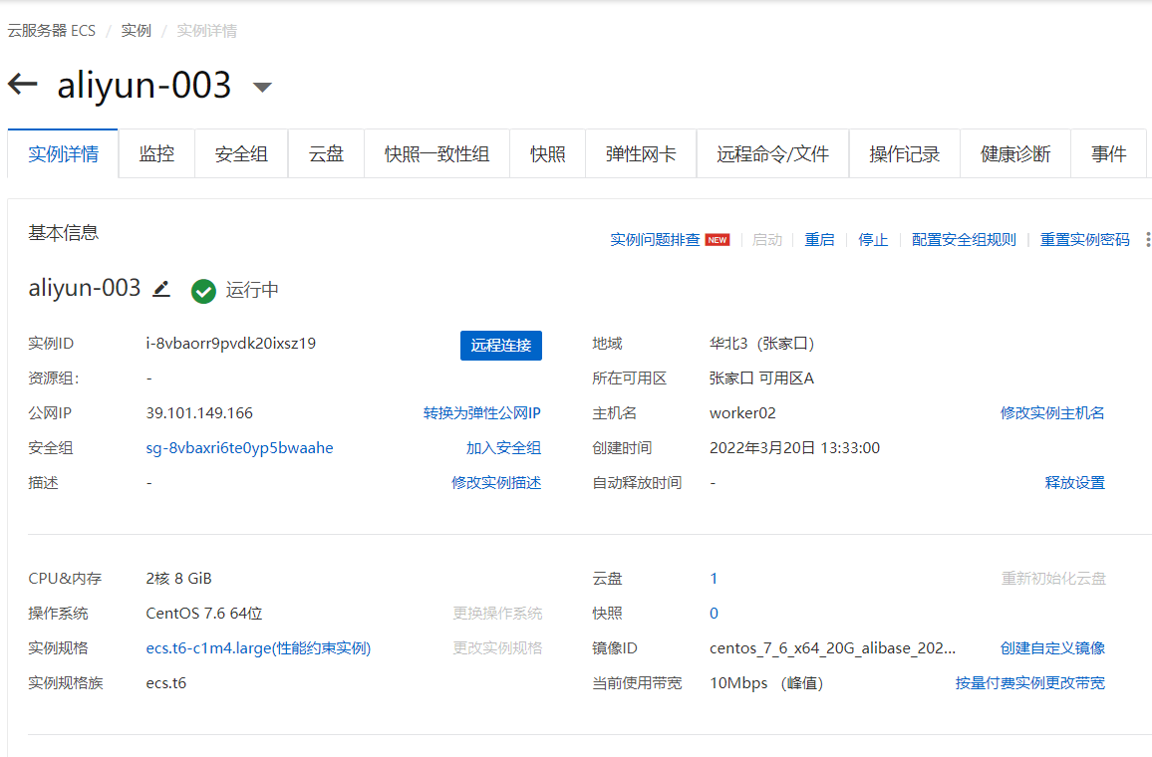This screenshot has height=757, width=1152.
Task: Click creation time 2022年3月20日 13:33:00
Action: tap(794, 448)
